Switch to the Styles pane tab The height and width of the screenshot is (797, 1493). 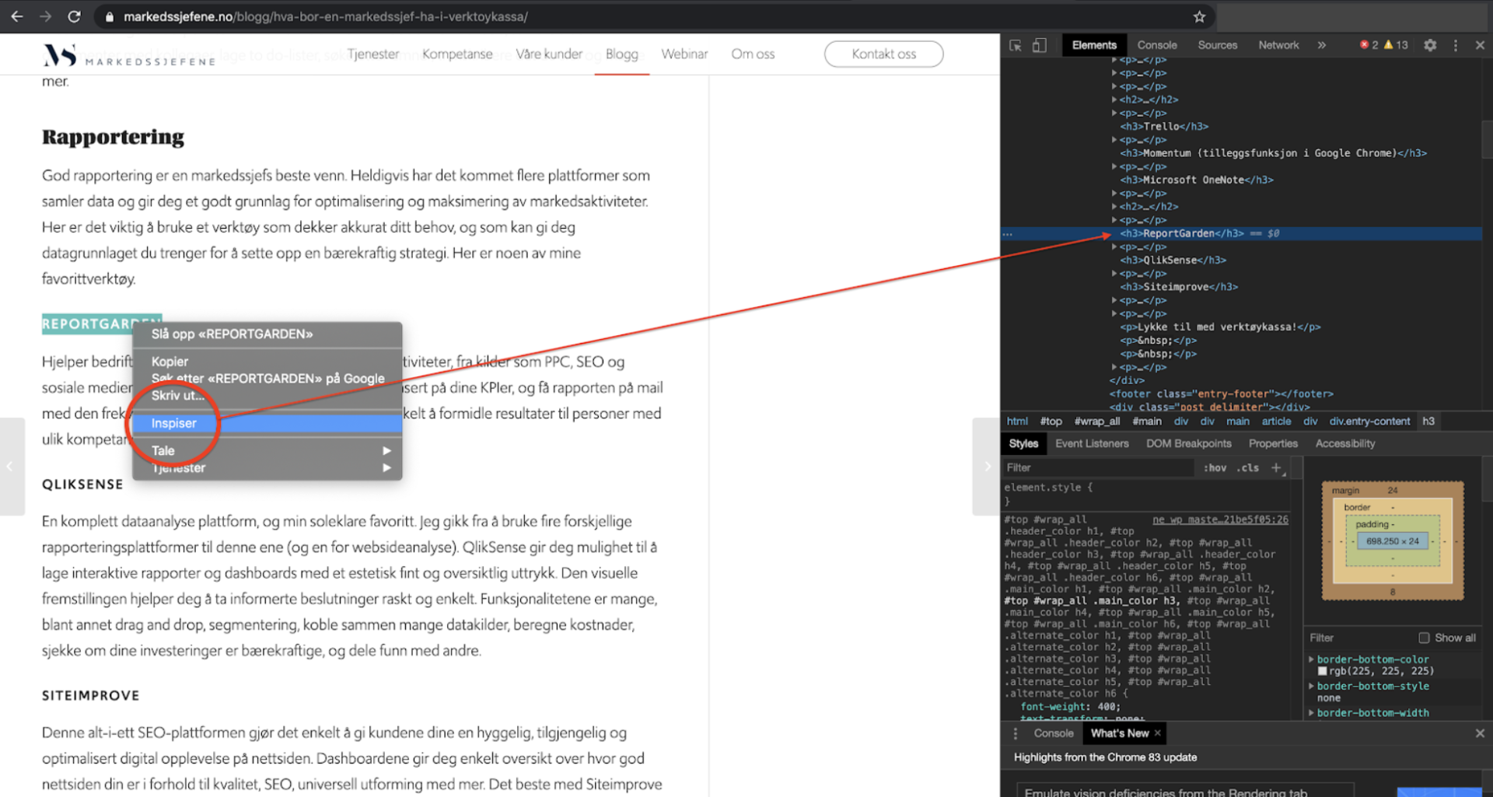point(1023,443)
